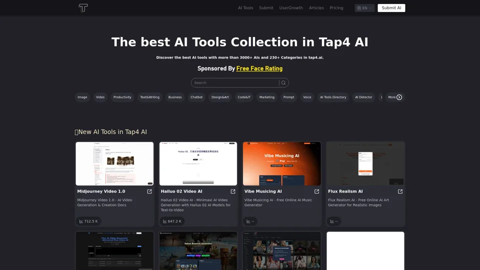The width and height of the screenshot is (480, 270).
Task: Open Midjourney Video 1.0 external link icon
Action: tap(149, 191)
